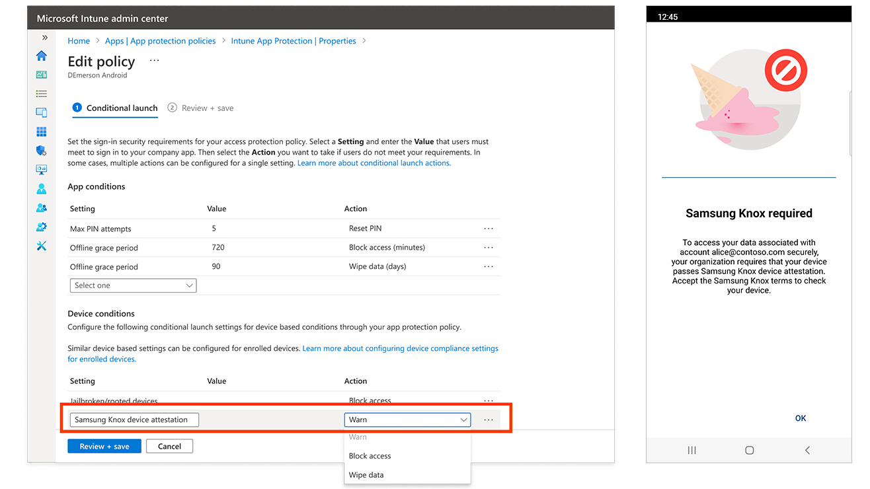Open ellipsis menu beside Edit policy
This screenshot has width=870, height=489.
154,61
